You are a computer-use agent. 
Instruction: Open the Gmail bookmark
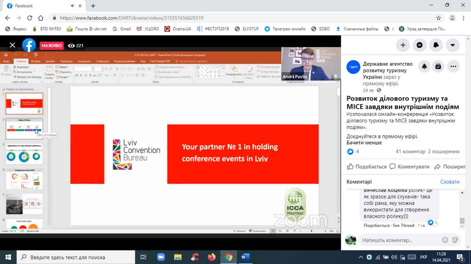[122, 29]
